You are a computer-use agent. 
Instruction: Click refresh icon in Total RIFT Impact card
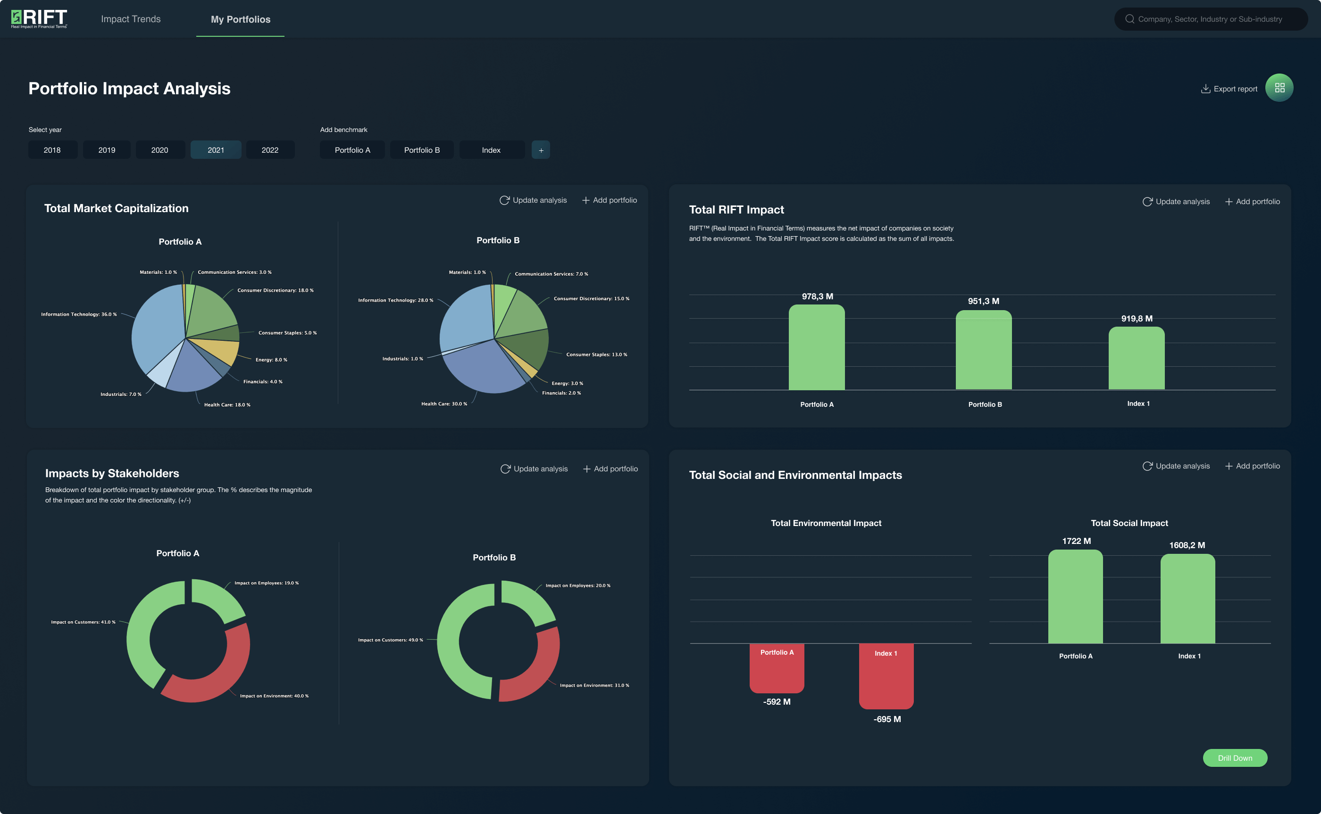pyautogui.click(x=1147, y=202)
